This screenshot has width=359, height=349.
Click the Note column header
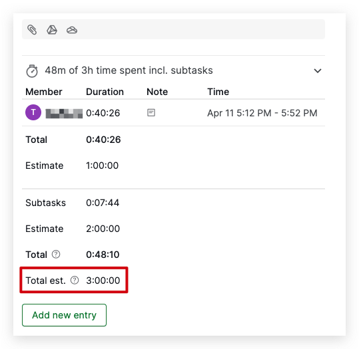point(157,92)
